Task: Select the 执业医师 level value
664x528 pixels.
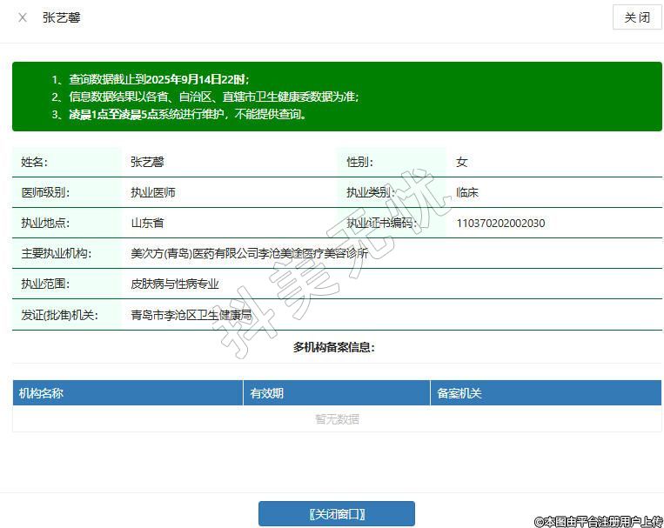Action: (x=153, y=193)
